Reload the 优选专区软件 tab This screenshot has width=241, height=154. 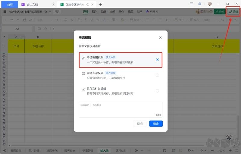tap(88, 5)
